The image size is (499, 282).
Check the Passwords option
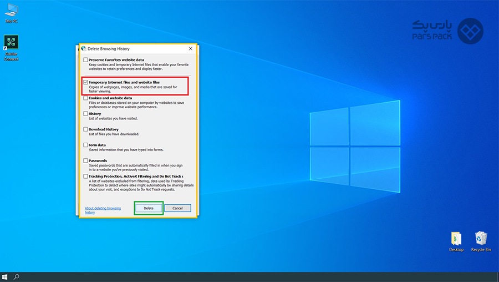pos(85,160)
